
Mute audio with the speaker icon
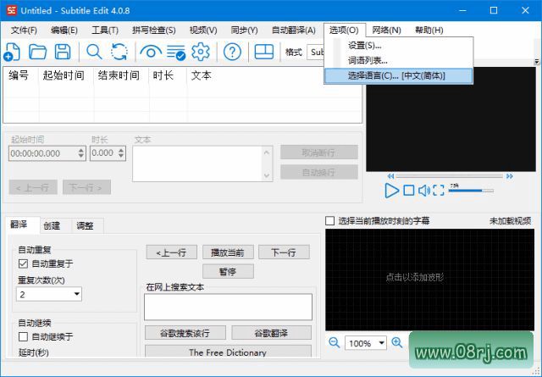click(424, 191)
